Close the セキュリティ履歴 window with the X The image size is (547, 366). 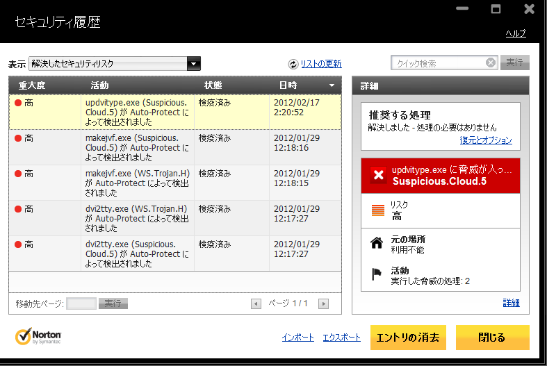(x=529, y=9)
